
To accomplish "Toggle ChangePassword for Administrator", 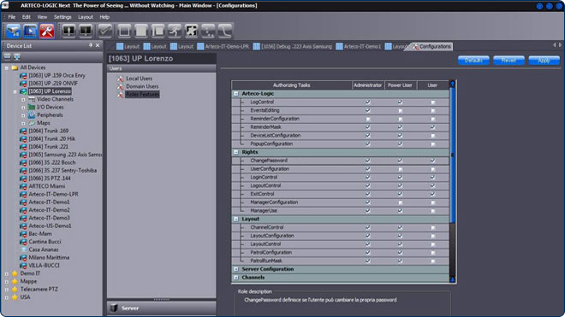I will click(368, 161).
